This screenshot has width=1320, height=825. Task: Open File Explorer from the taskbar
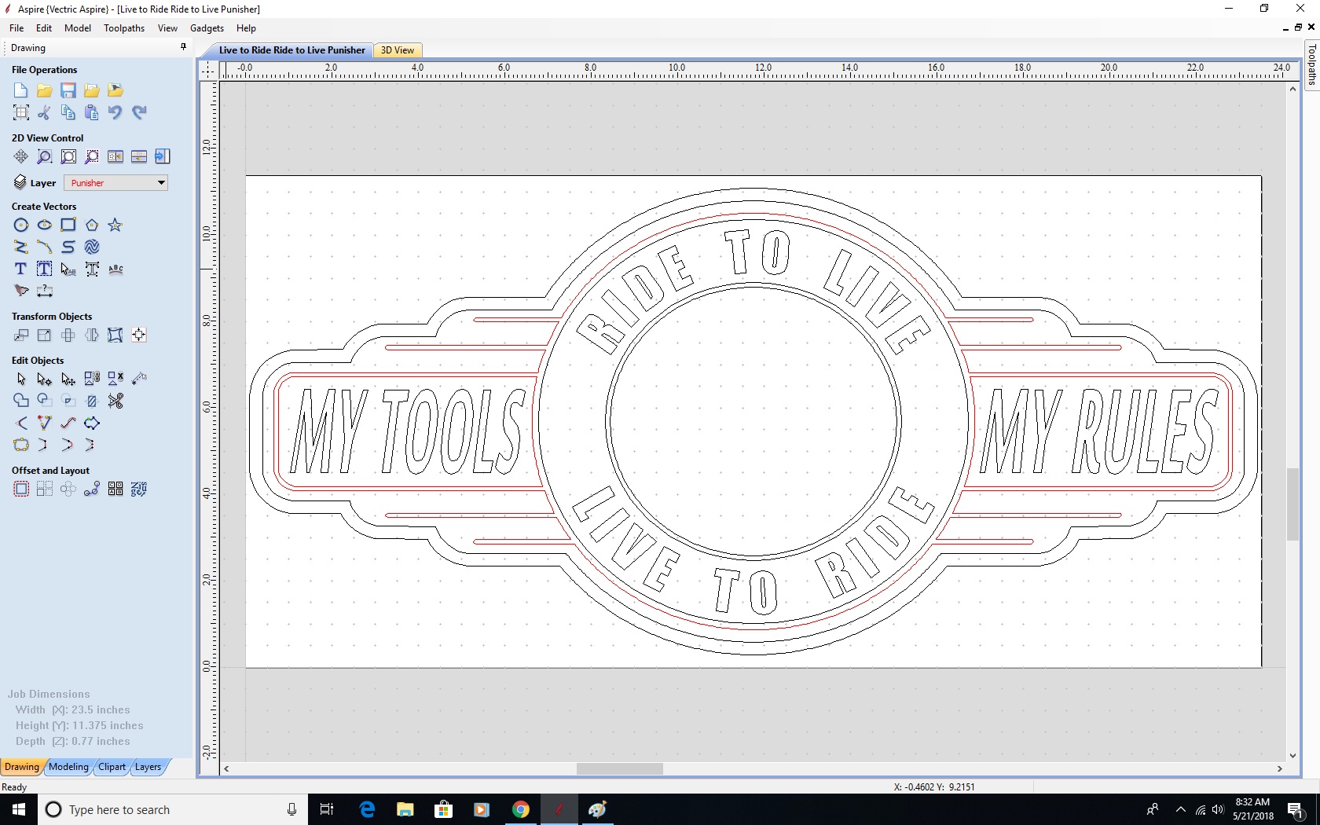pos(405,809)
